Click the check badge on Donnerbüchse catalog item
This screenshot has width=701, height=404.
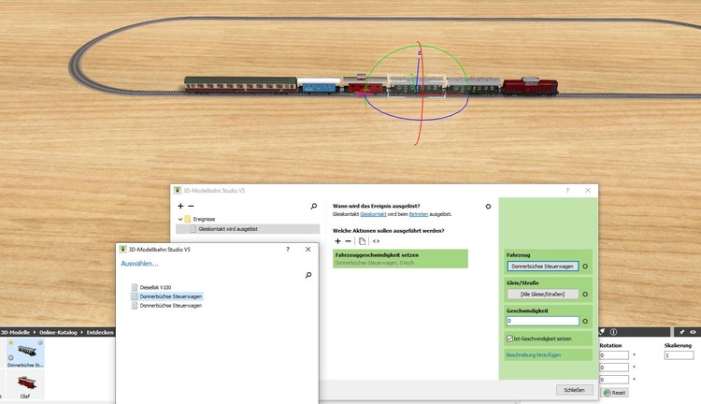(x=10, y=357)
